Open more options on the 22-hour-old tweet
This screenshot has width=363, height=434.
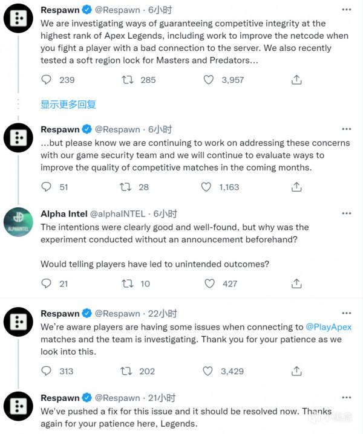[346, 314]
